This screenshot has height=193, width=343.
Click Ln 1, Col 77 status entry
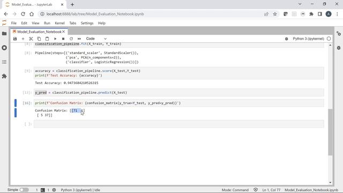tap(271, 190)
